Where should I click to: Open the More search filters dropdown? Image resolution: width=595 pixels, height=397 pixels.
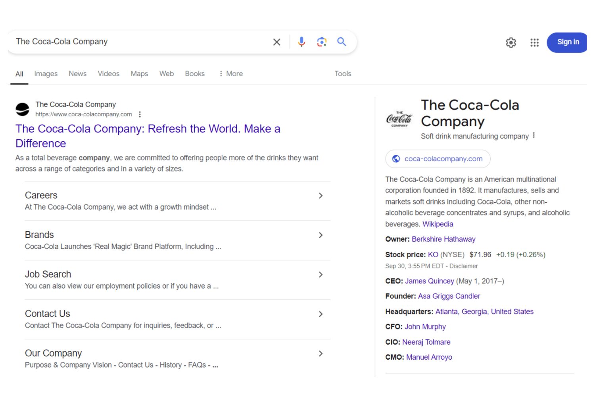tap(231, 74)
